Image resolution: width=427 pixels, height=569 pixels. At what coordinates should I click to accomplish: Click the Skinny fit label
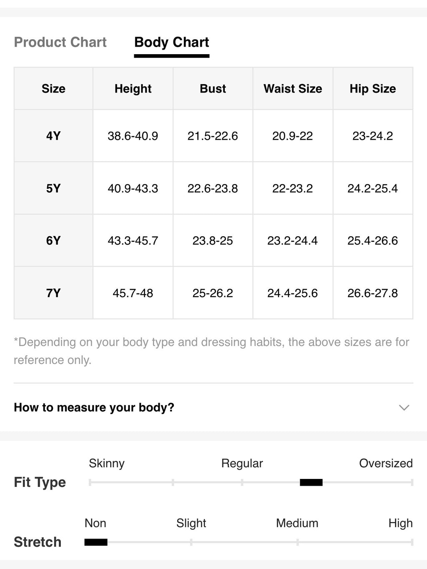click(x=107, y=463)
